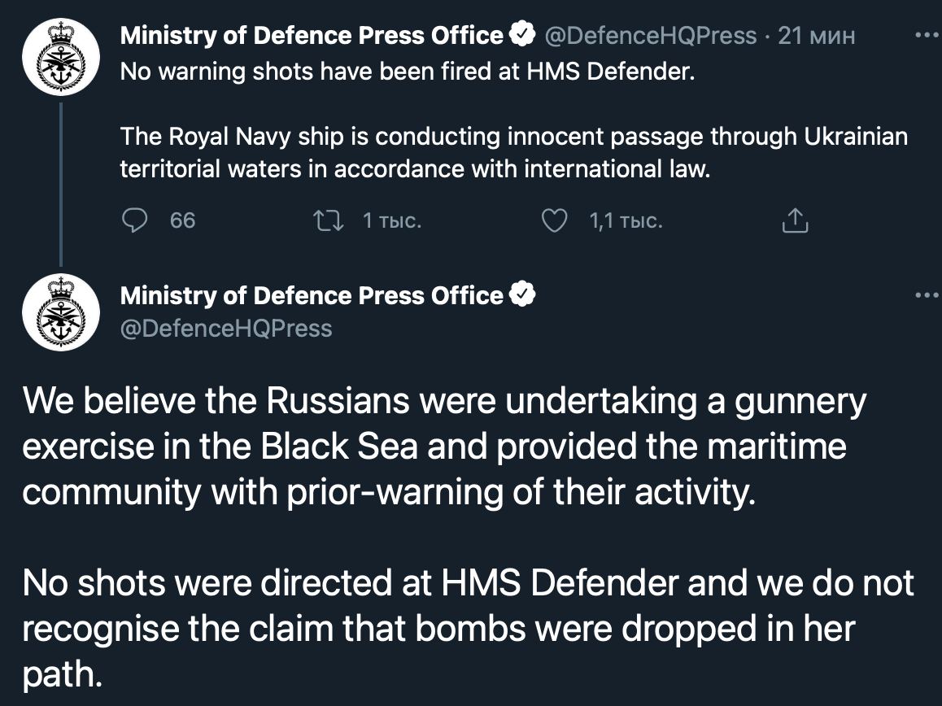Like the first tweet with the heart icon
942x706 pixels.
[555, 220]
